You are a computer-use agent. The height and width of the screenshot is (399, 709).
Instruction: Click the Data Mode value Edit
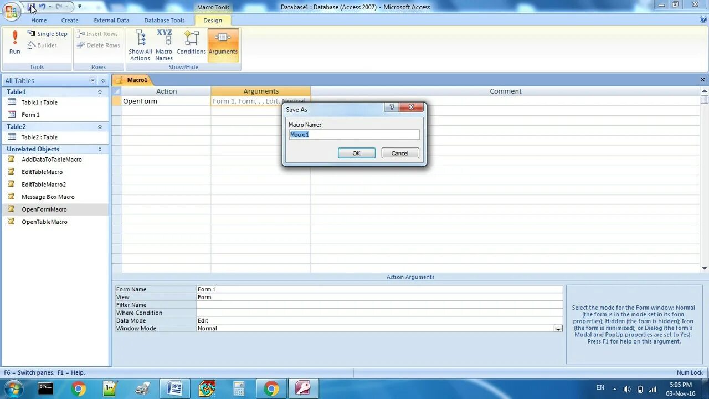[379, 320]
